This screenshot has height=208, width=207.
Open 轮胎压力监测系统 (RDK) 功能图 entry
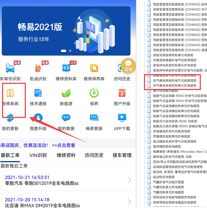[175, 121]
